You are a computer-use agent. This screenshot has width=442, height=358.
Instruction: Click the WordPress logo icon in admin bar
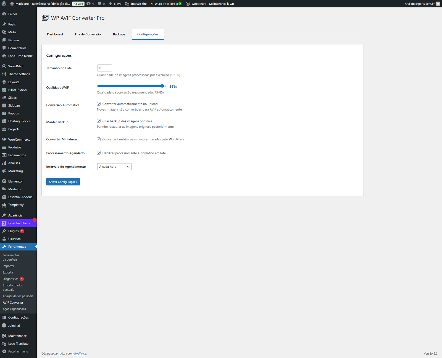4,4
